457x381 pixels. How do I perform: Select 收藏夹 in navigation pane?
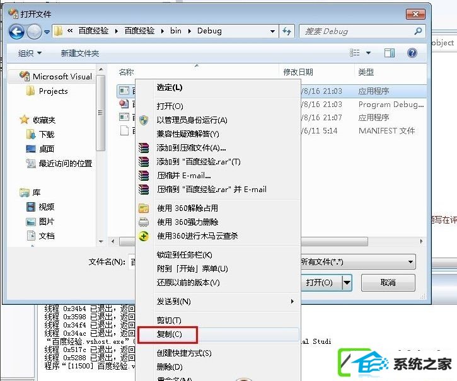pos(37,120)
